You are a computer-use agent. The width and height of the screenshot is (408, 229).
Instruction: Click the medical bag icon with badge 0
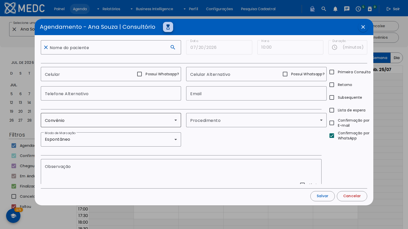coord(370,9)
